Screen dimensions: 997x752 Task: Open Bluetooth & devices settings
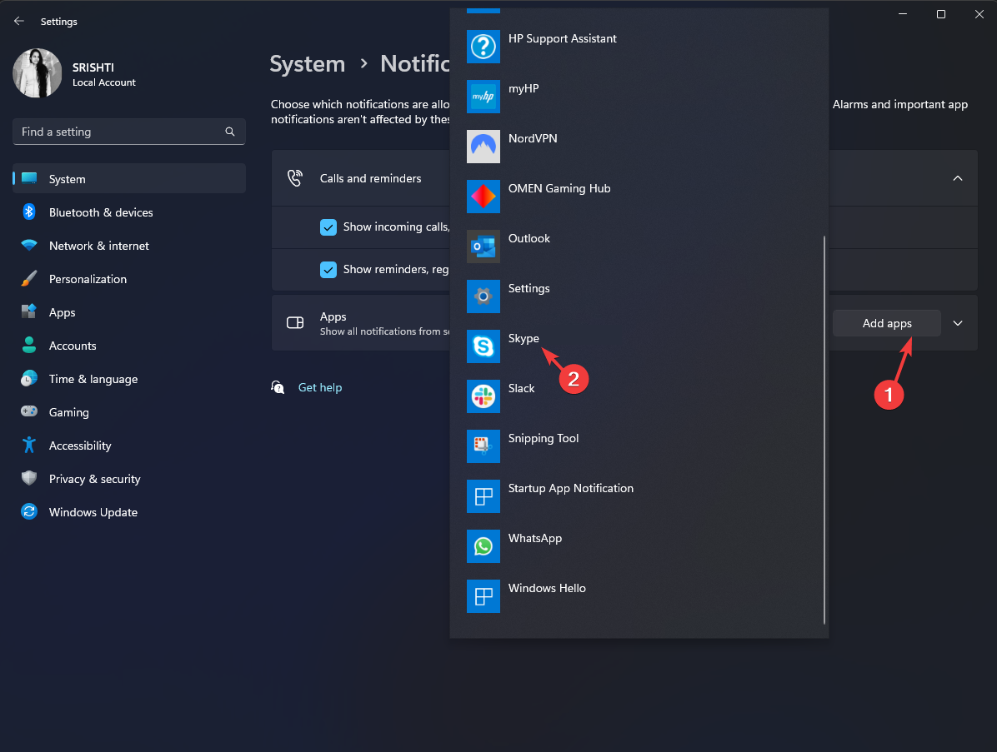(x=129, y=212)
